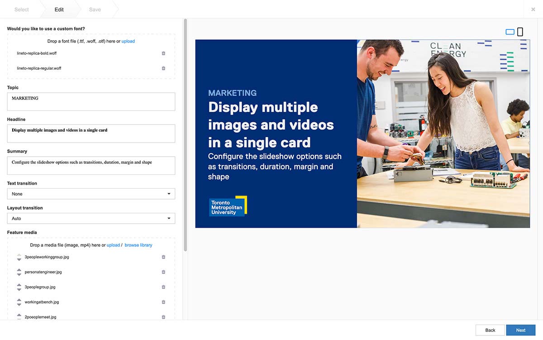Click the Next button
The width and height of the screenshot is (543, 340).
click(520, 330)
